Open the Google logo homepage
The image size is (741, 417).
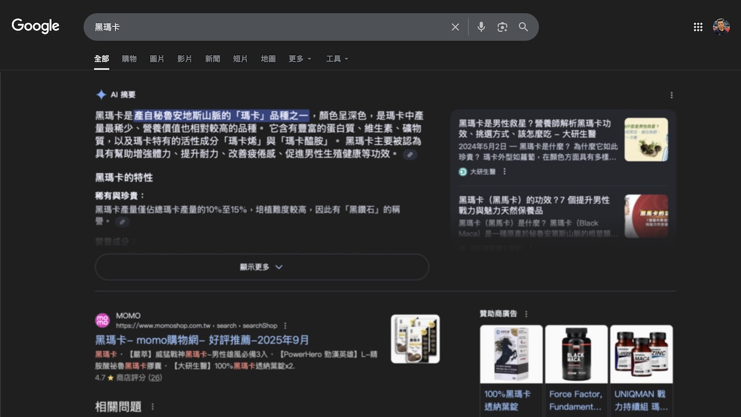[x=35, y=26]
